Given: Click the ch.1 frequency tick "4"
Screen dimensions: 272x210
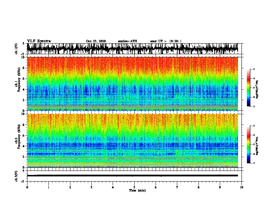Looking at the screenshot, I should pos(24,90).
